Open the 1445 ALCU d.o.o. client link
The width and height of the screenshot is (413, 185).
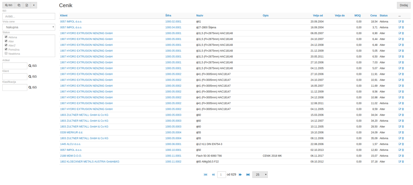click(x=70, y=144)
